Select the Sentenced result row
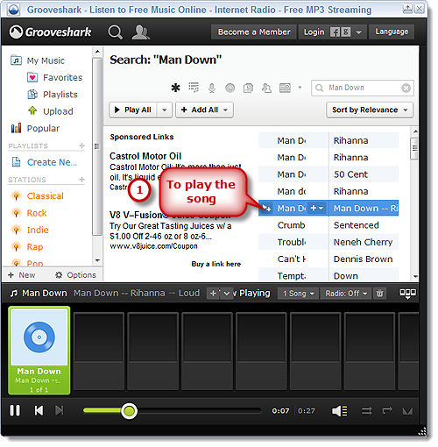Viewport: 438px width, 447px height. (x=328, y=225)
